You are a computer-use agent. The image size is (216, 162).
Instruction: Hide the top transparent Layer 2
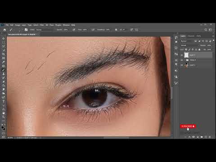pyautogui.click(x=182, y=55)
